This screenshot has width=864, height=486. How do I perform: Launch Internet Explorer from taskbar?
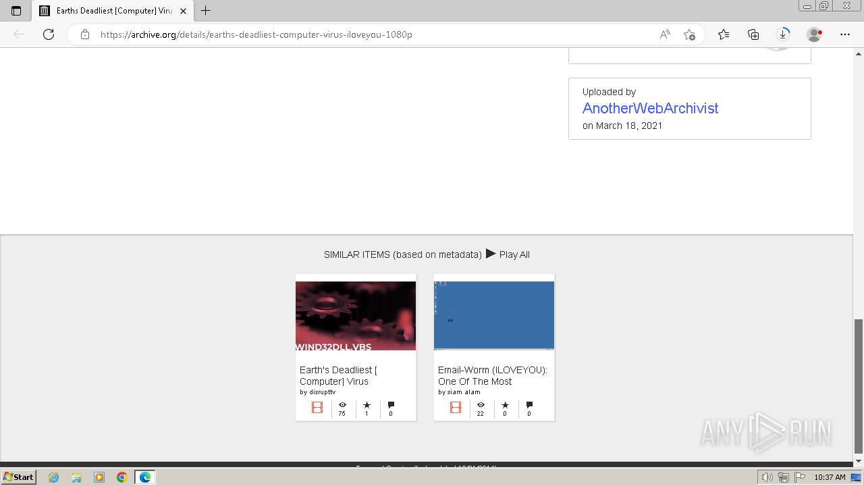coord(54,477)
